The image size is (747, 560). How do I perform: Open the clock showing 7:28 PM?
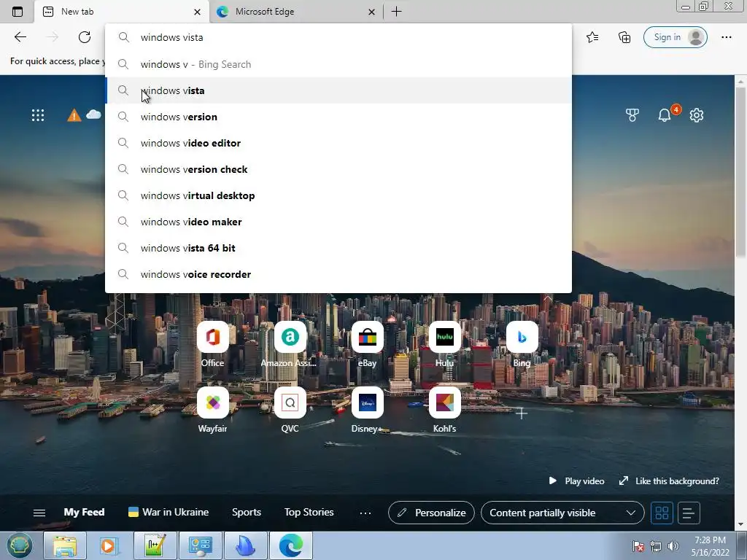710,546
